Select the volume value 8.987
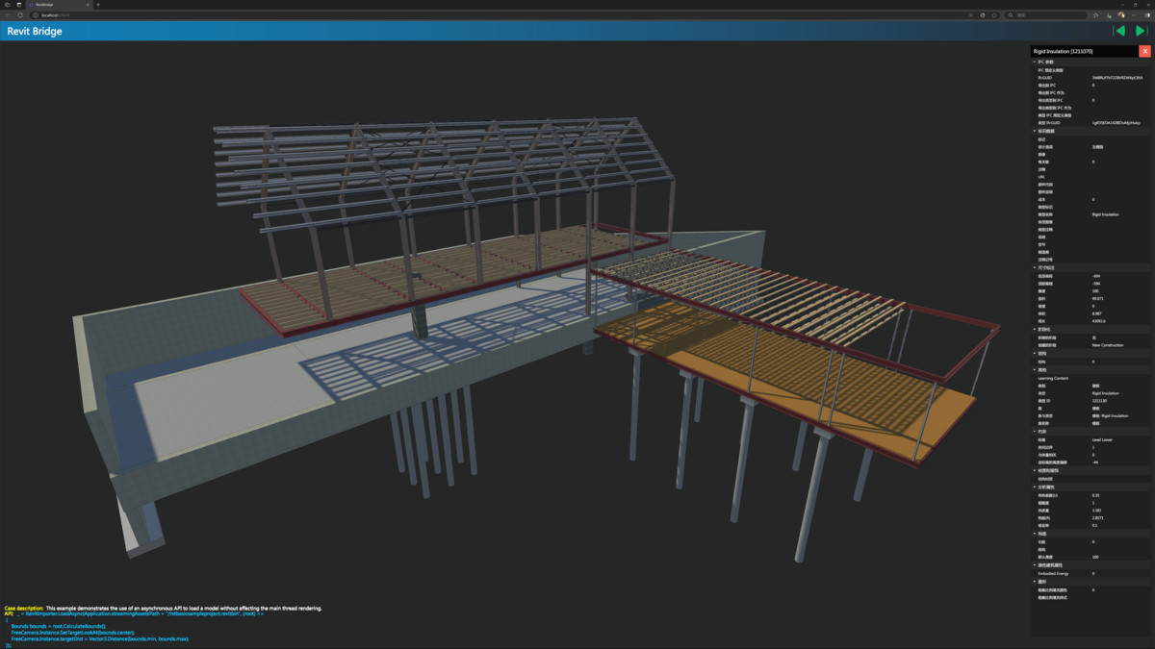 tap(1096, 313)
